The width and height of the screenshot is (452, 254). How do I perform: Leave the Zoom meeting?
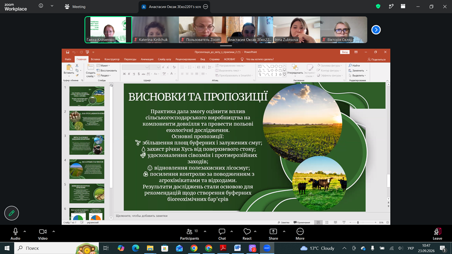(x=437, y=234)
